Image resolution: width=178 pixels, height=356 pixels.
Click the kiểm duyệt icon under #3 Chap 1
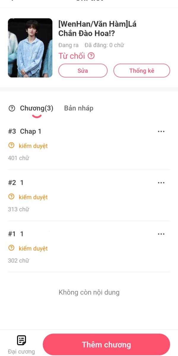[12, 146]
